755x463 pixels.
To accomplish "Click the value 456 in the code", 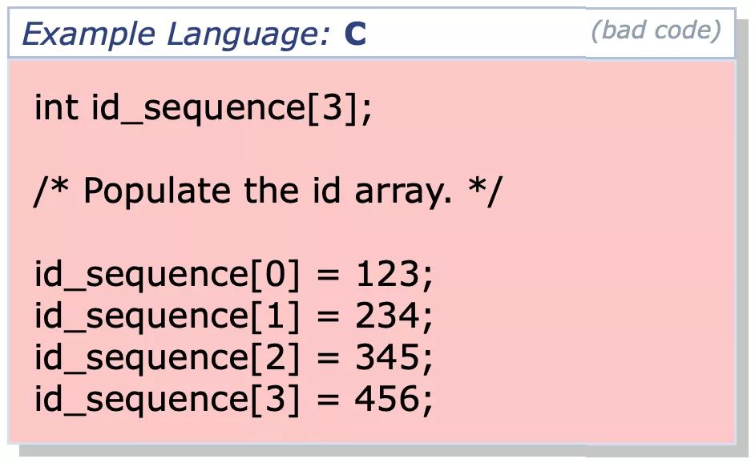I will point(388,399).
